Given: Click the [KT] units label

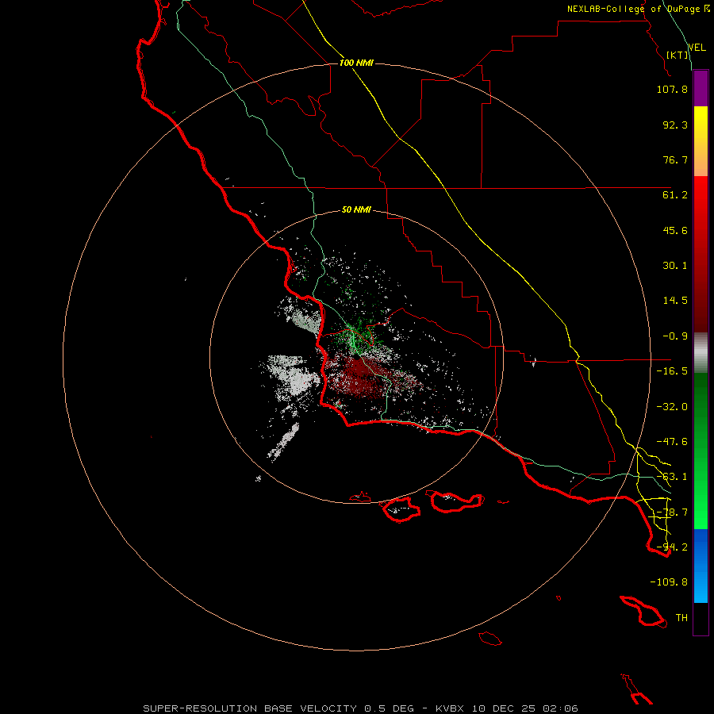Looking at the screenshot, I should tap(678, 55).
